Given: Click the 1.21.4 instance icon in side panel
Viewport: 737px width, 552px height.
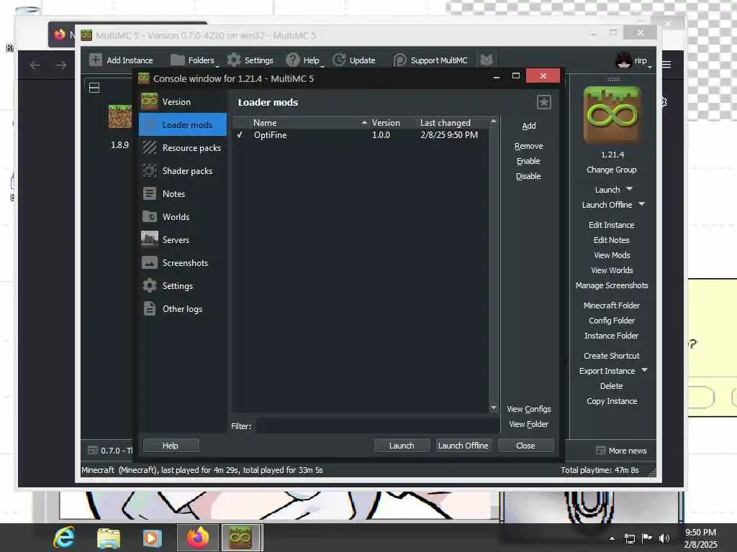Looking at the screenshot, I should pyautogui.click(x=612, y=114).
